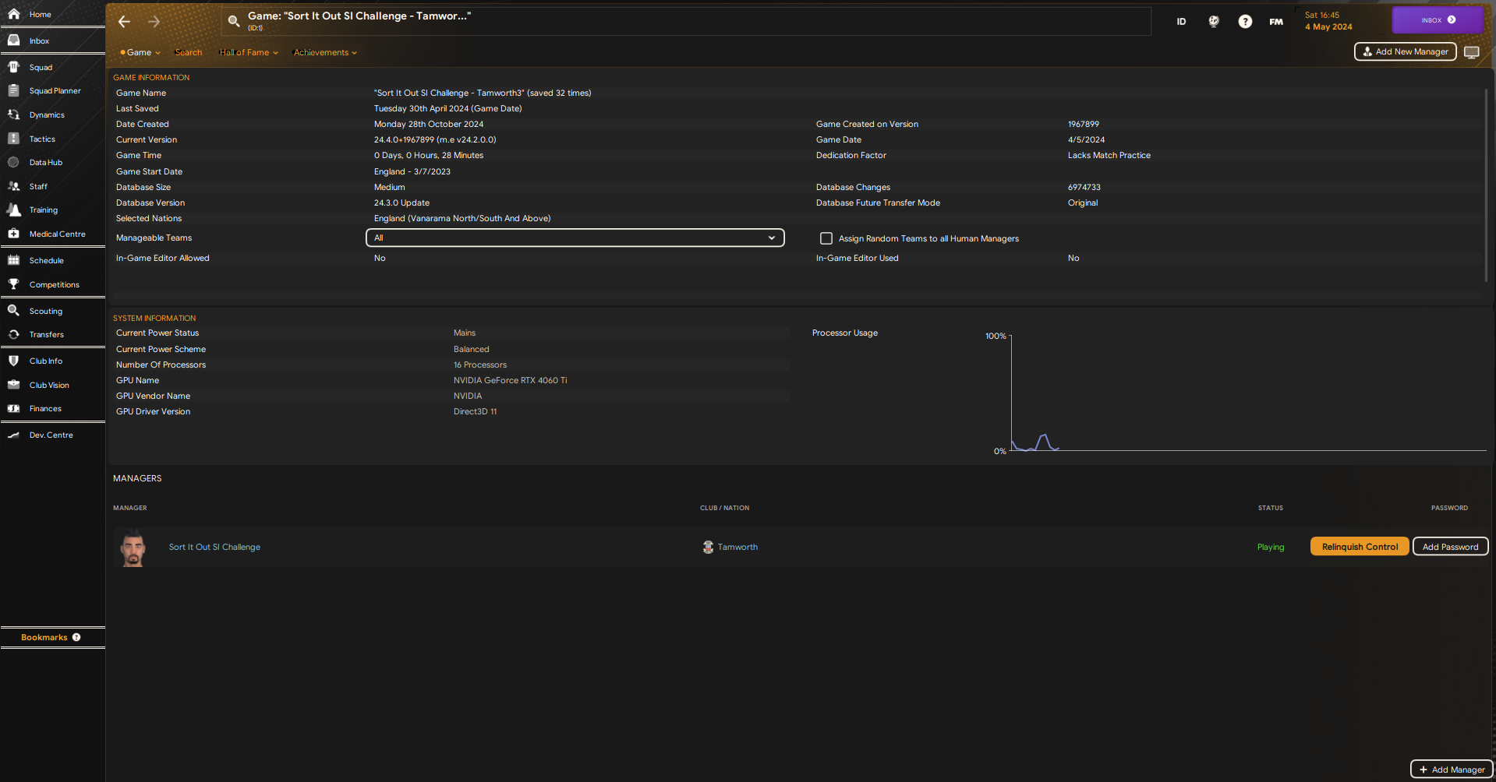Image resolution: width=1496 pixels, height=782 pixels.
Task: Click the CLUB / NATION column header
Action: click(724, 508)
